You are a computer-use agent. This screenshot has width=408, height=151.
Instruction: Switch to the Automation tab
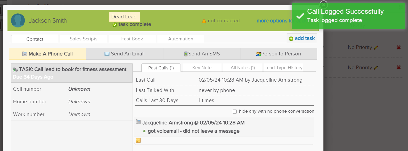181,39
